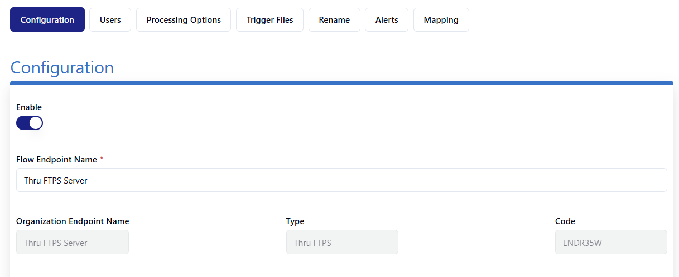This screenshot has height=277, width=679.
Task: Click the Type field showing Thru FTPS
Action: tap(342, 243)
